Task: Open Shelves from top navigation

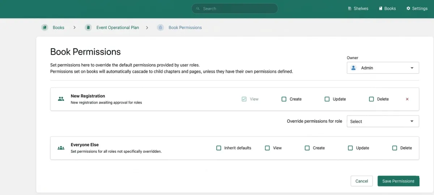Action: pos(358,8)
